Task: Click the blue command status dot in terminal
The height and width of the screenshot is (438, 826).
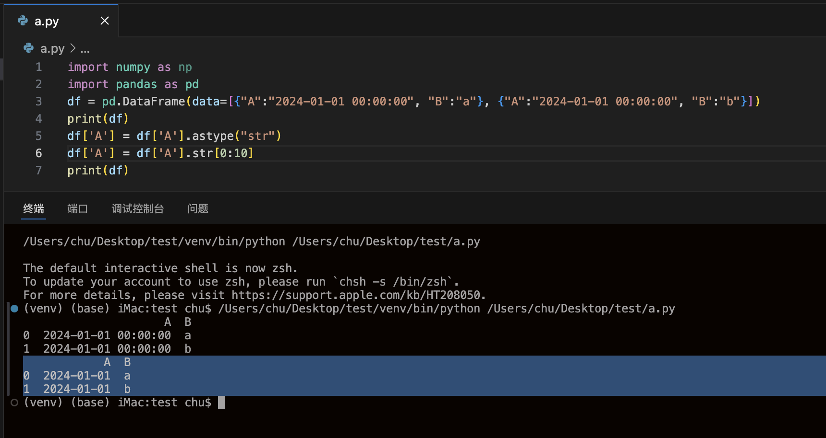Action: coord(14,309)
